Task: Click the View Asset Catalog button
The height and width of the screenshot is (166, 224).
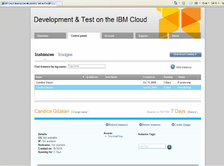Action: [x=185, y=54]
